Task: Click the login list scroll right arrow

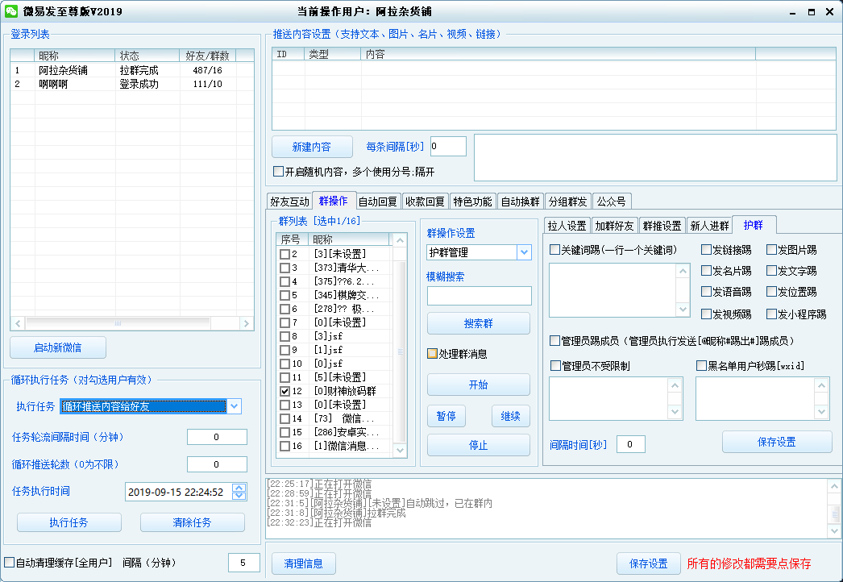Action: [x=247, y=323]
